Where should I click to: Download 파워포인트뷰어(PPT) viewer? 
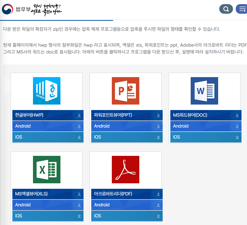127,115
